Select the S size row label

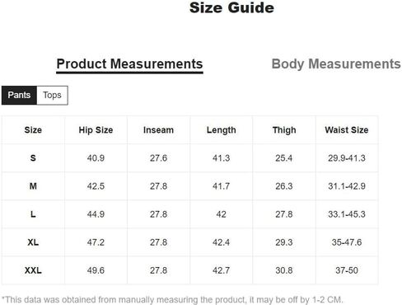coord(33,158)
